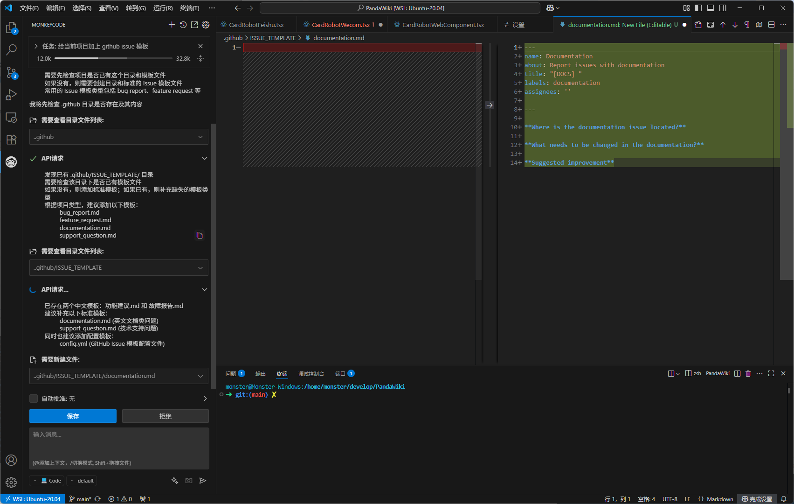Screen dimensions: 794x504
Task: Start a new MonkeyCode task with plus icon
Action: pos(172,25)
